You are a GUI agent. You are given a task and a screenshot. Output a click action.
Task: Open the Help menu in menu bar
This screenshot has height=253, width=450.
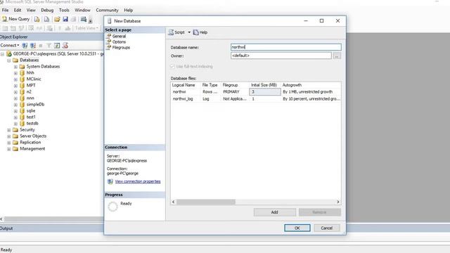click(128, 10)
